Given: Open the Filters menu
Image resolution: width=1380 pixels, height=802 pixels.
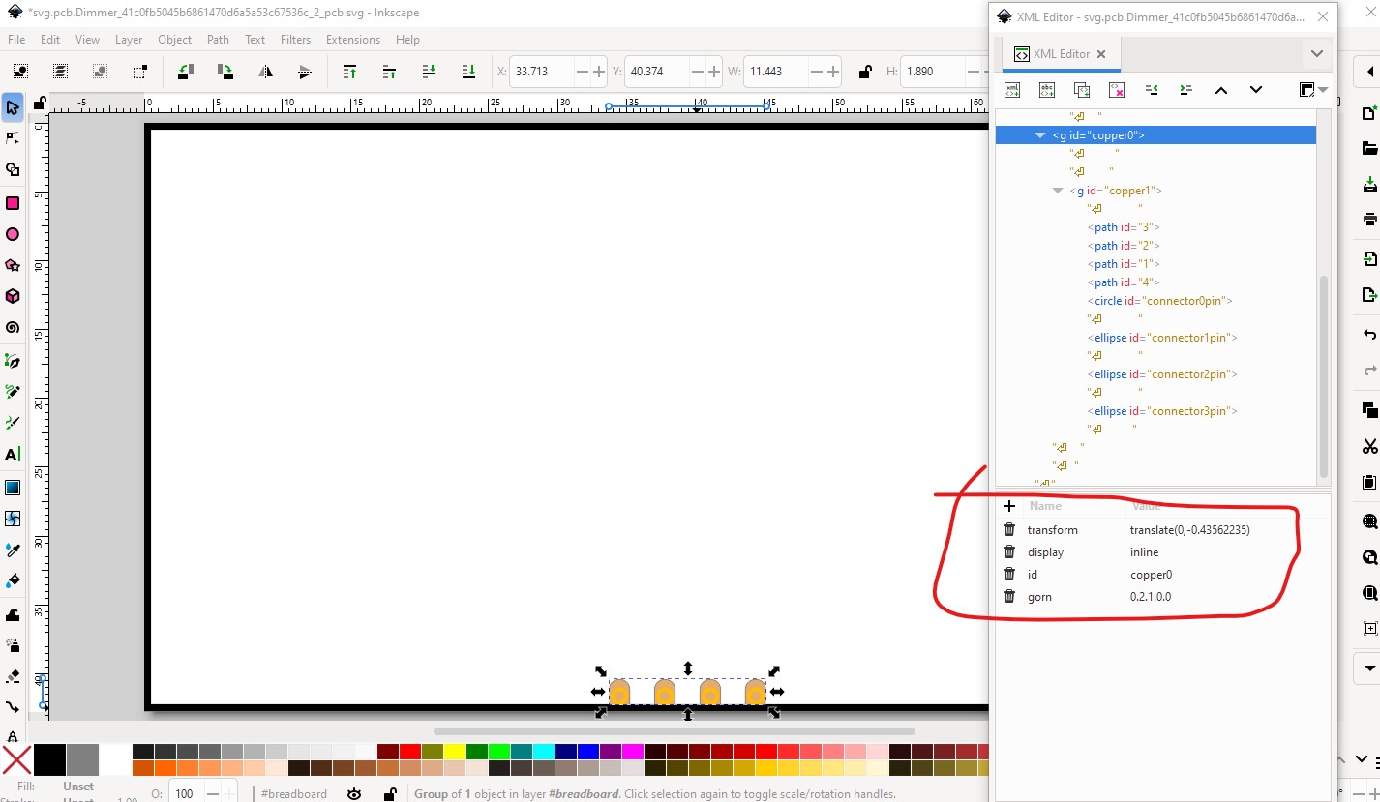Looking at the screenshot, I should (295, 40).
